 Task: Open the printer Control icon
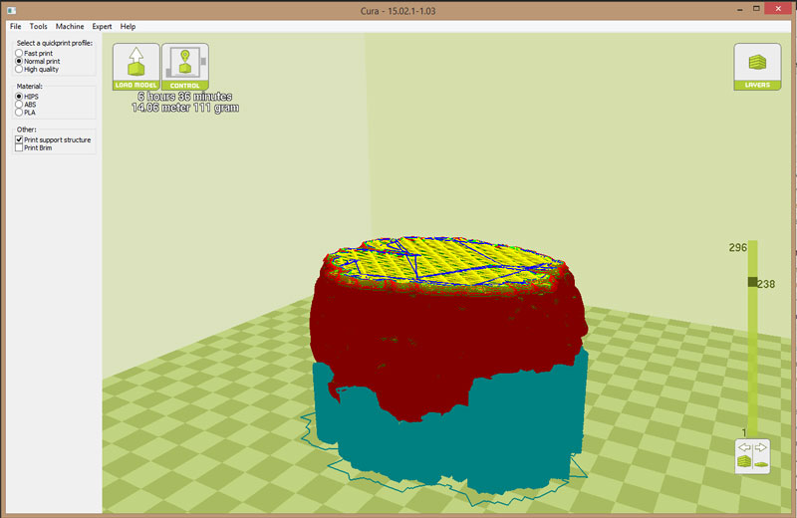click(184, 66)
